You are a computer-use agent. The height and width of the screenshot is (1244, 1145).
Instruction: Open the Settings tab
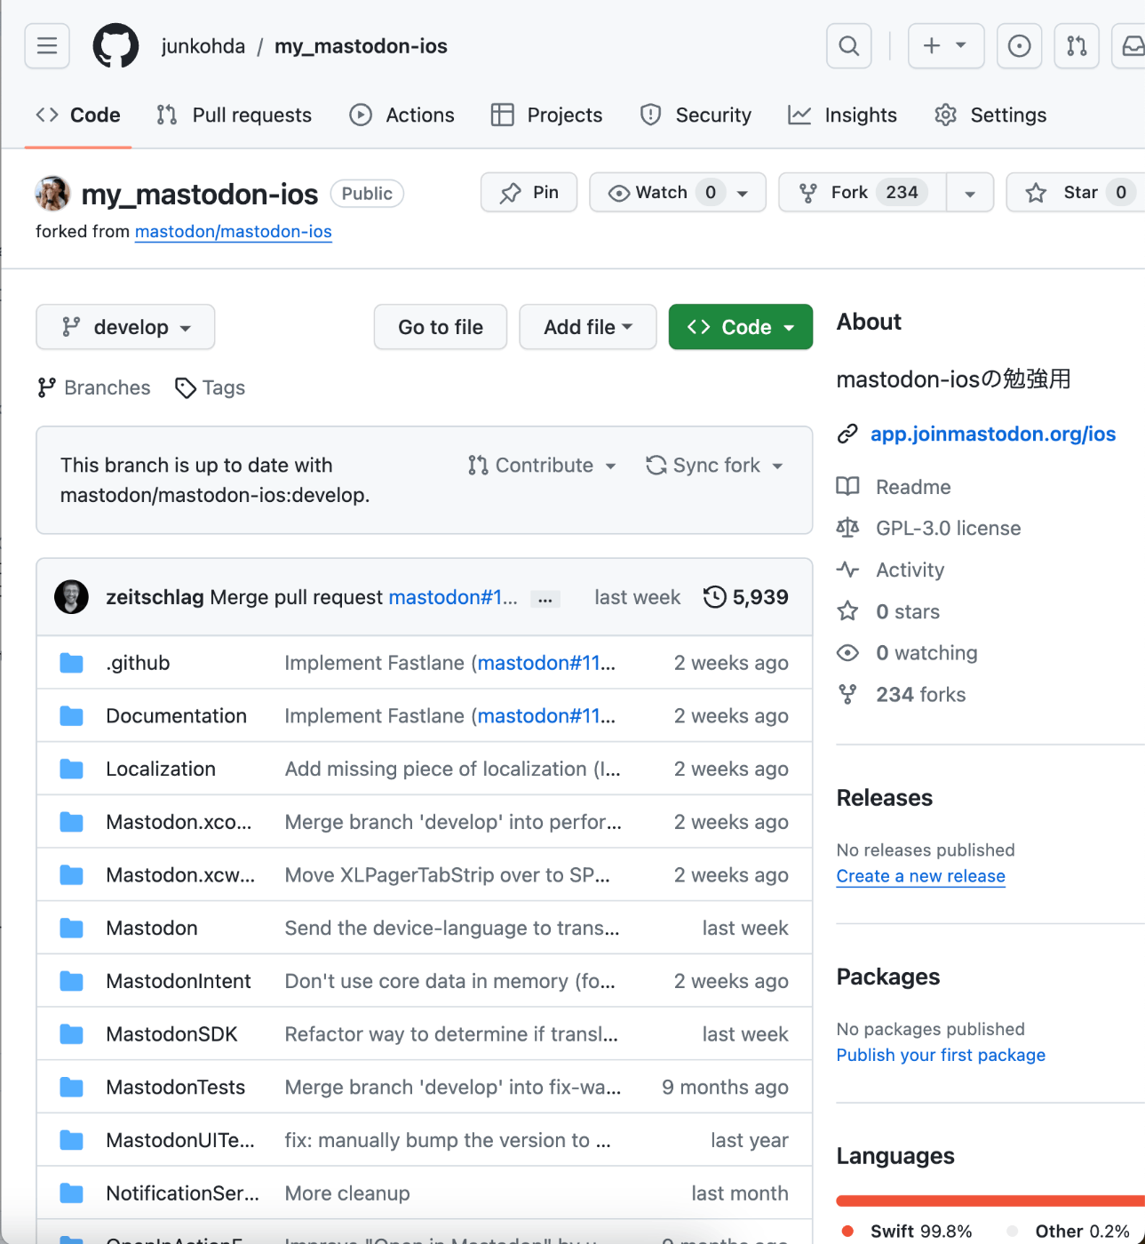click(991, 115)
